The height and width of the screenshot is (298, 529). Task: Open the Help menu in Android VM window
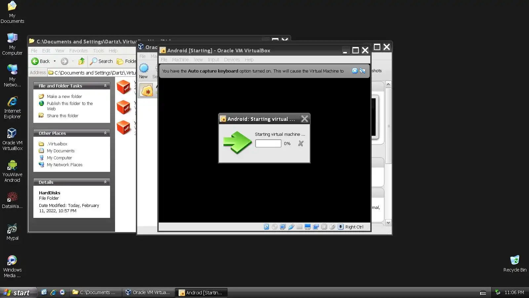point(249,60)
